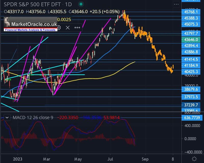Select the 41414.5 price label

(191, 59)
